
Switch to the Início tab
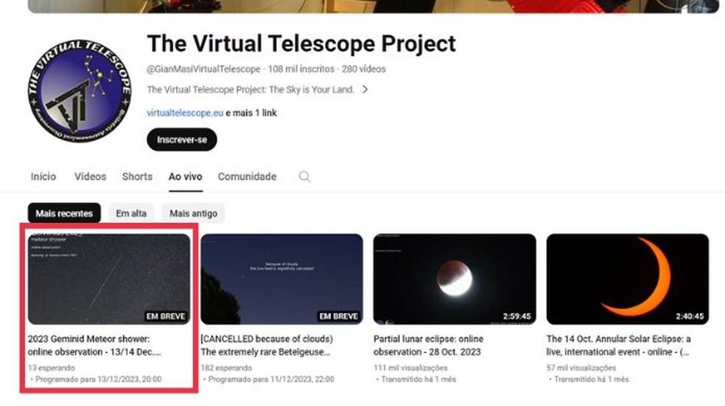point(43,177)
